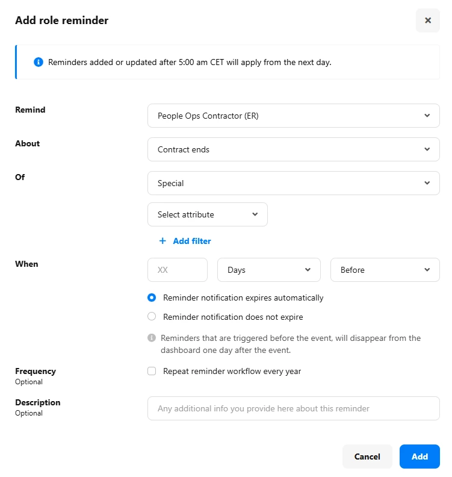The width and height of the screenshot is (452, 477).
Task: Open the Select attribute dropdown
Action: coord(207,214)
